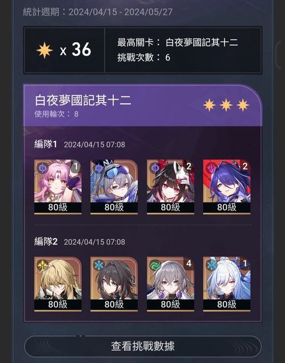
Task: Open the silver-haired character with eidolon 4
Action: coord(170,284)
